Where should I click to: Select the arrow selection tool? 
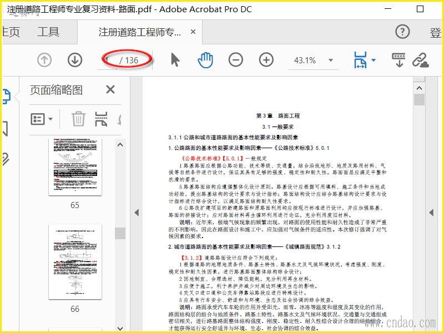175,60
